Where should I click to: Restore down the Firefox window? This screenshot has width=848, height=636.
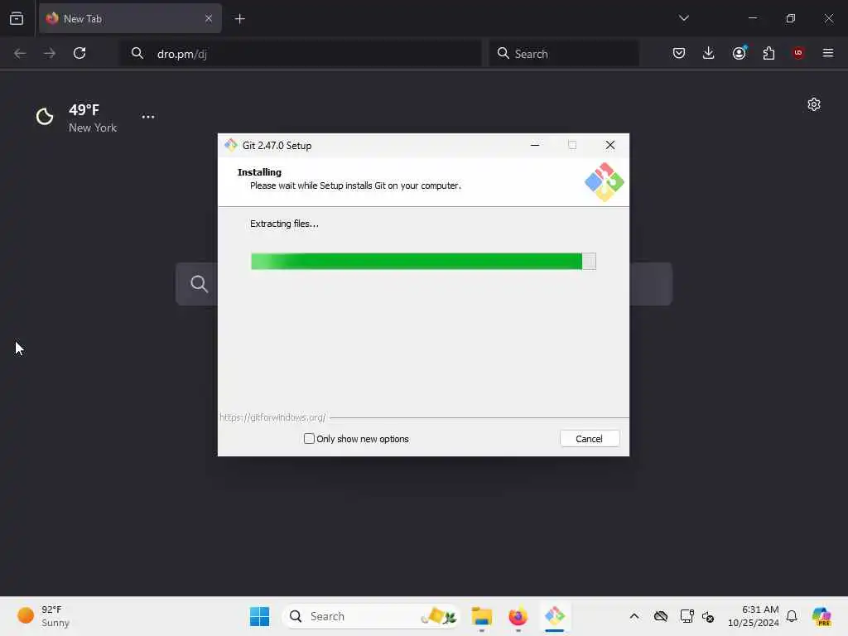(x=791, y=18)
